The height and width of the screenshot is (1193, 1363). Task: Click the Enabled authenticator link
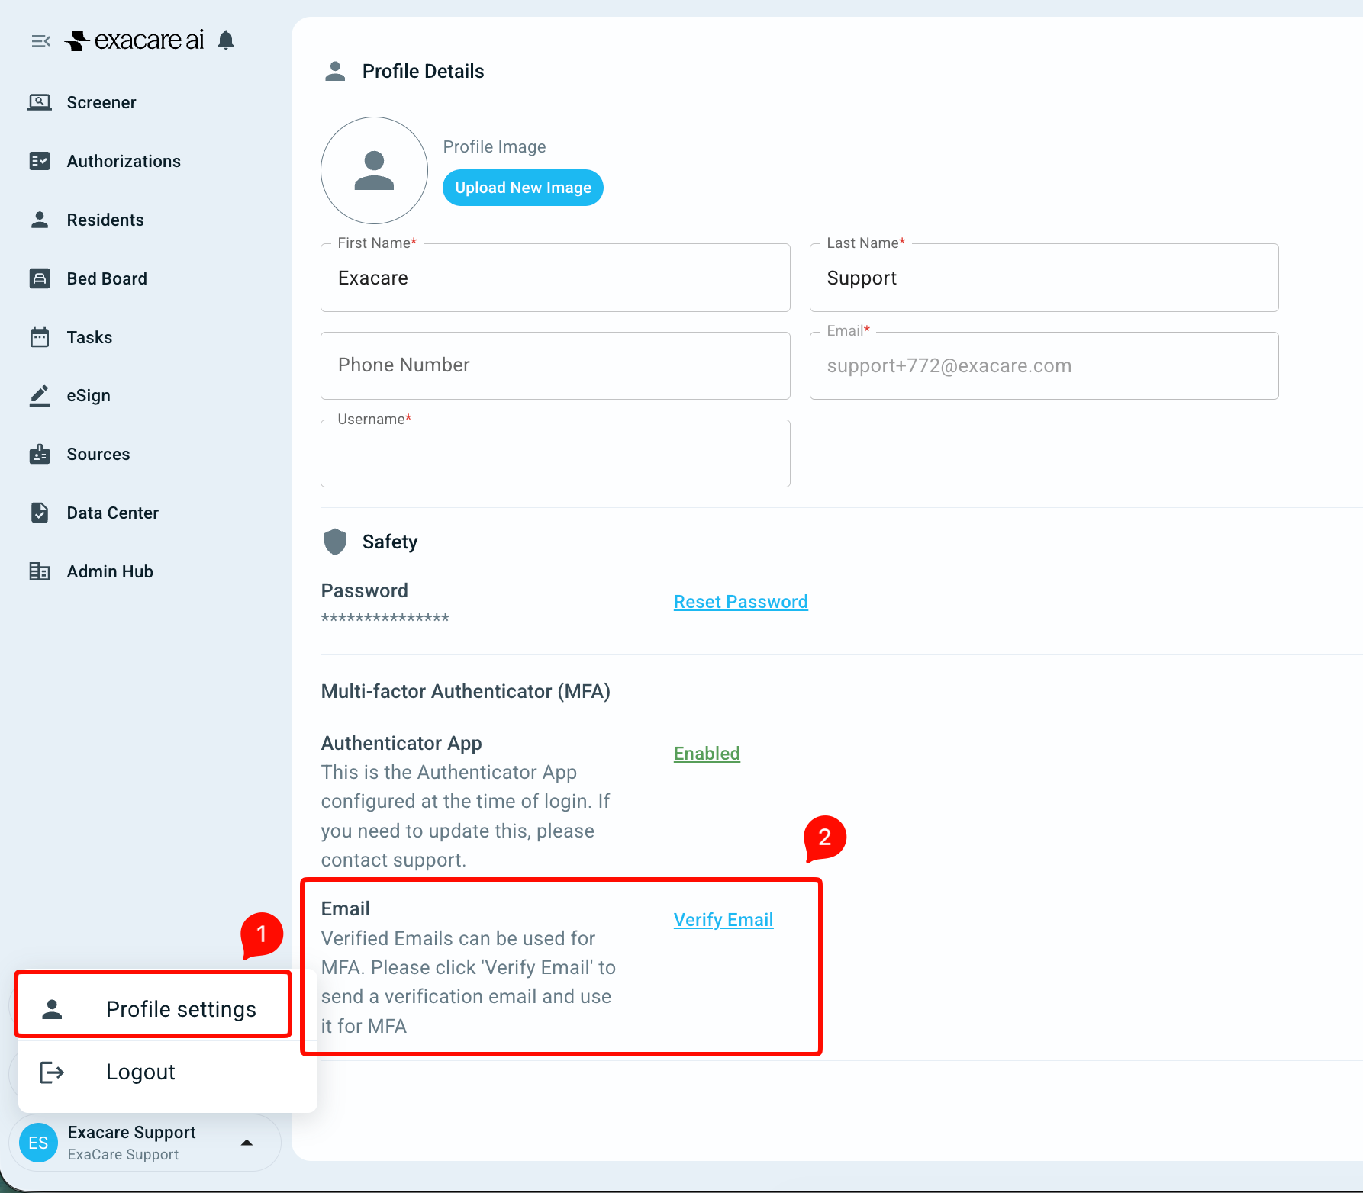pyautogui.click(x=707, y=754)
